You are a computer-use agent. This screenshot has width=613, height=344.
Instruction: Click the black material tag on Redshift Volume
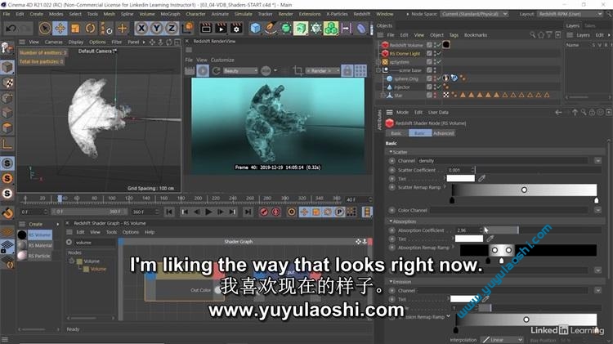[446, 45]
